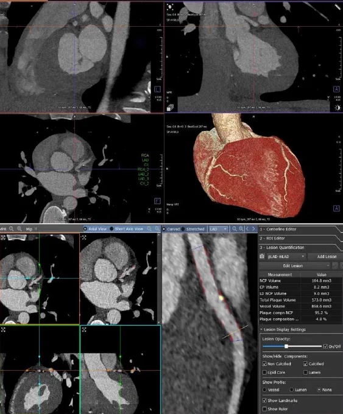This screenshot has height=414, width=343.
Task: Maximize the top-left axial MPR thumbnail view
Action: coord(3,237)
